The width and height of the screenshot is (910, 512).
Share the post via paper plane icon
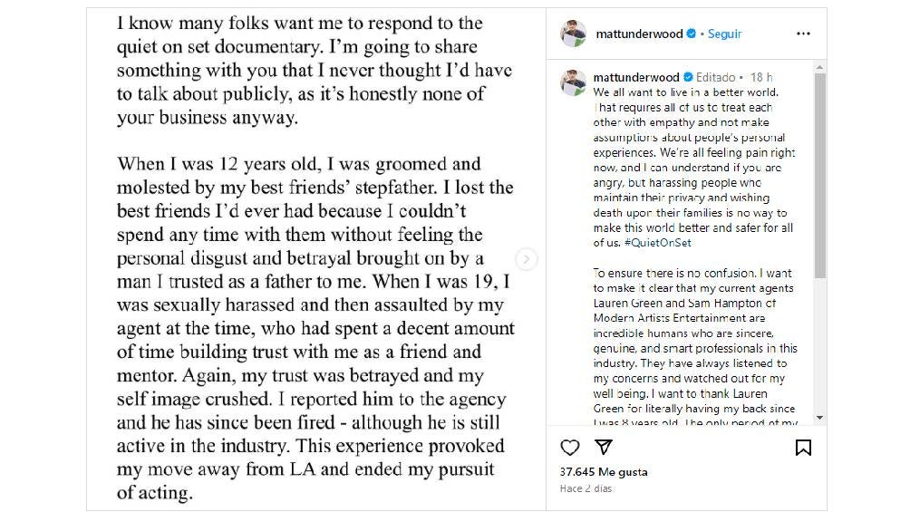(x=603, y=448)
